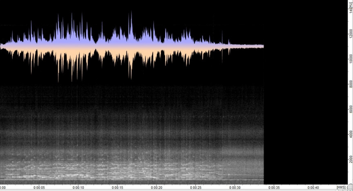Click the 0:00:10 mark on time ruler
The image size is (353, 191).
tap(78, 188)
